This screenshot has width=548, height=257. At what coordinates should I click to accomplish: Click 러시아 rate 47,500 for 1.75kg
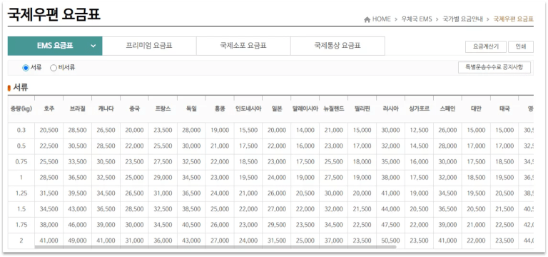391,225
